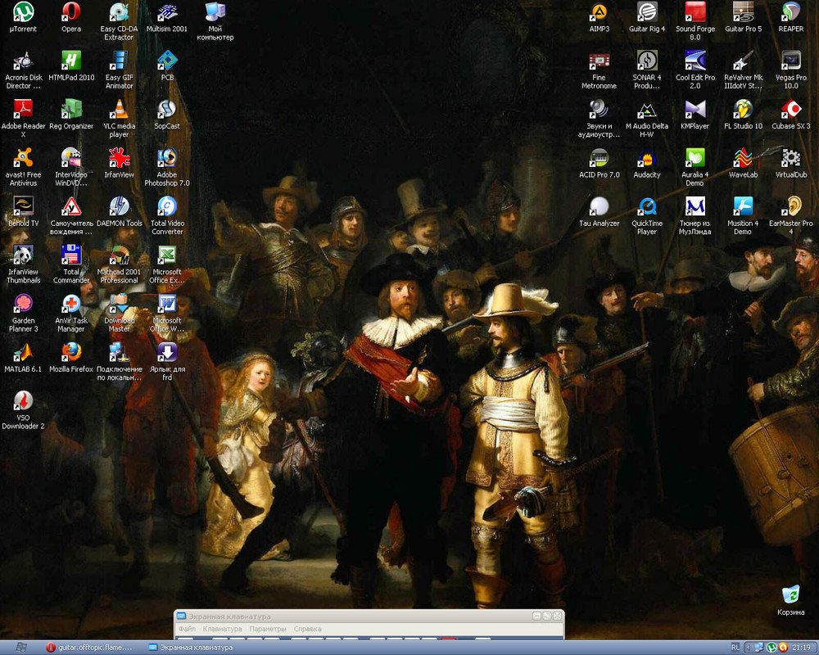Launch FL Studio 10 shortcut
The image size is (819, 655).
click(744, 115)
